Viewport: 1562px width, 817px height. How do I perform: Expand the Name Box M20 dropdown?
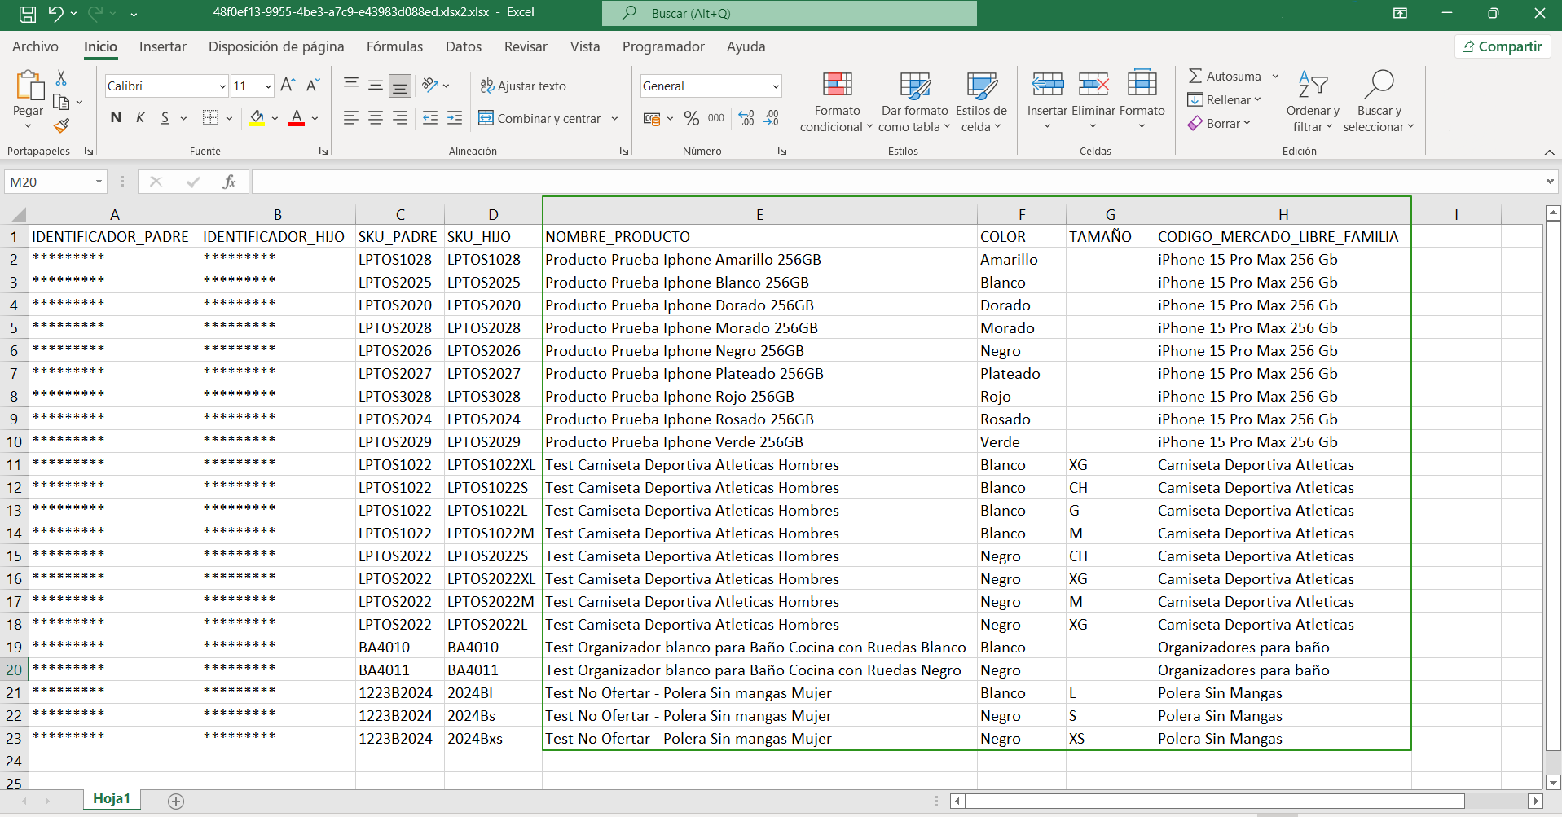click(99, 182)
